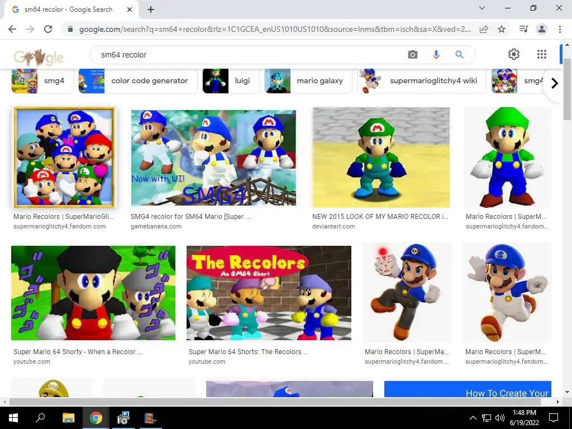Screen dimensions: 572x429
Task: Select the supermarioglitchy4 wiki chip
Action: coord(422,81)
